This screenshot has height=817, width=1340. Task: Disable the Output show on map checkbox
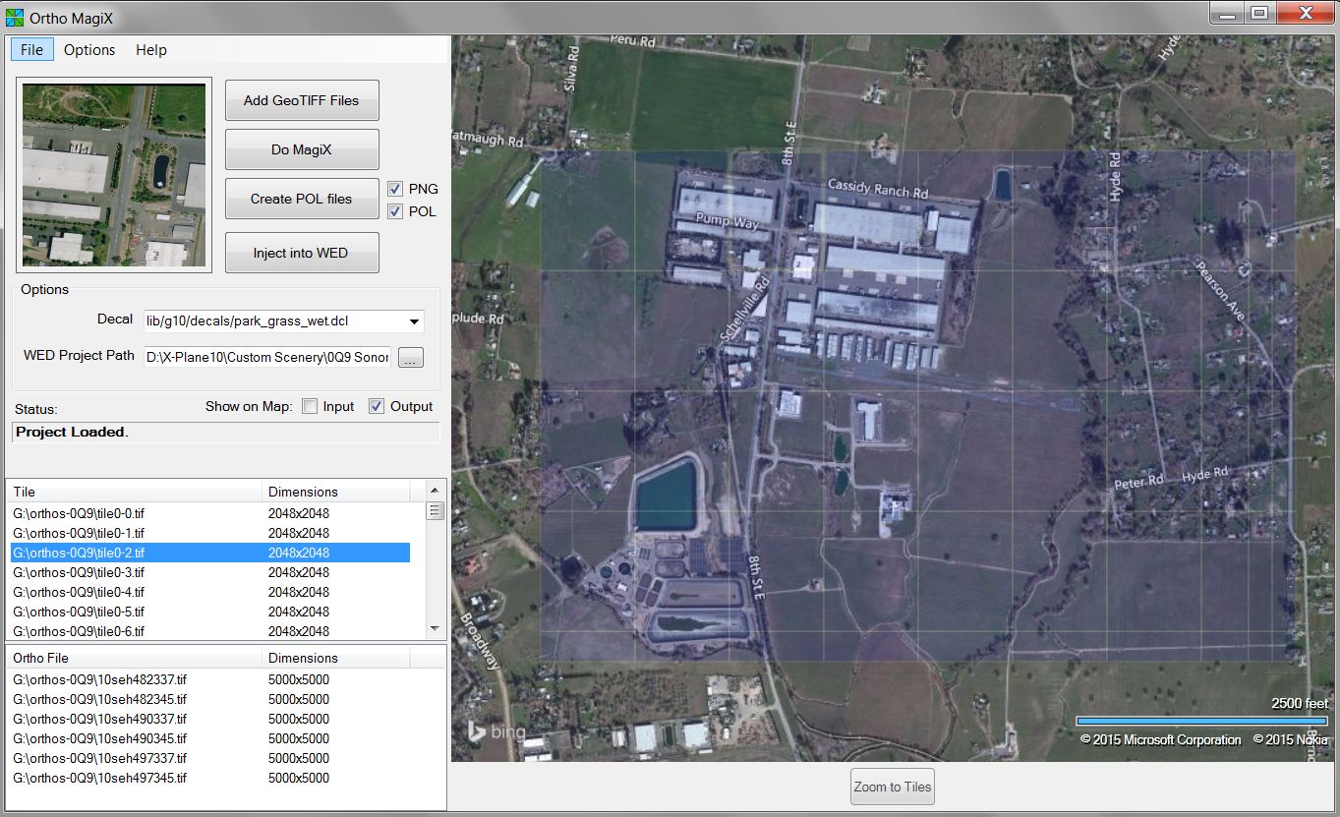tap(377, 406)
